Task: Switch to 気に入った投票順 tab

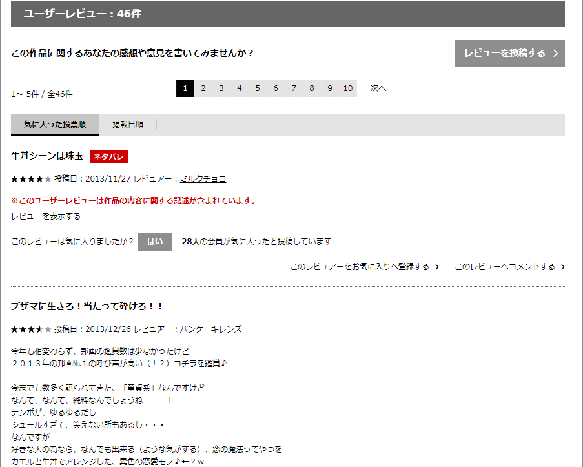Action: pyautogui.click(x=55, y=125)
